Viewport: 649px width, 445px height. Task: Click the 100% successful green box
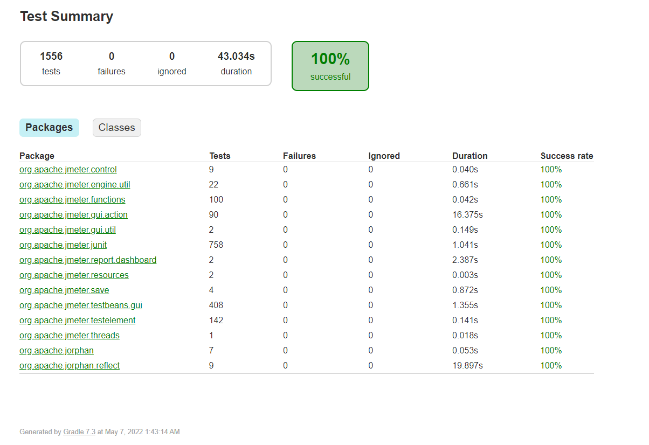point(330,66)
